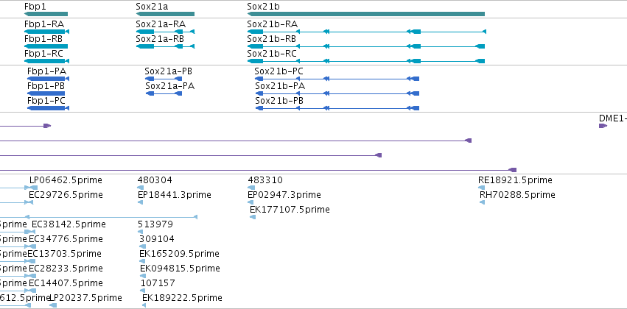Select the Sox21b-RB transcript glyph

pos(366,46)
